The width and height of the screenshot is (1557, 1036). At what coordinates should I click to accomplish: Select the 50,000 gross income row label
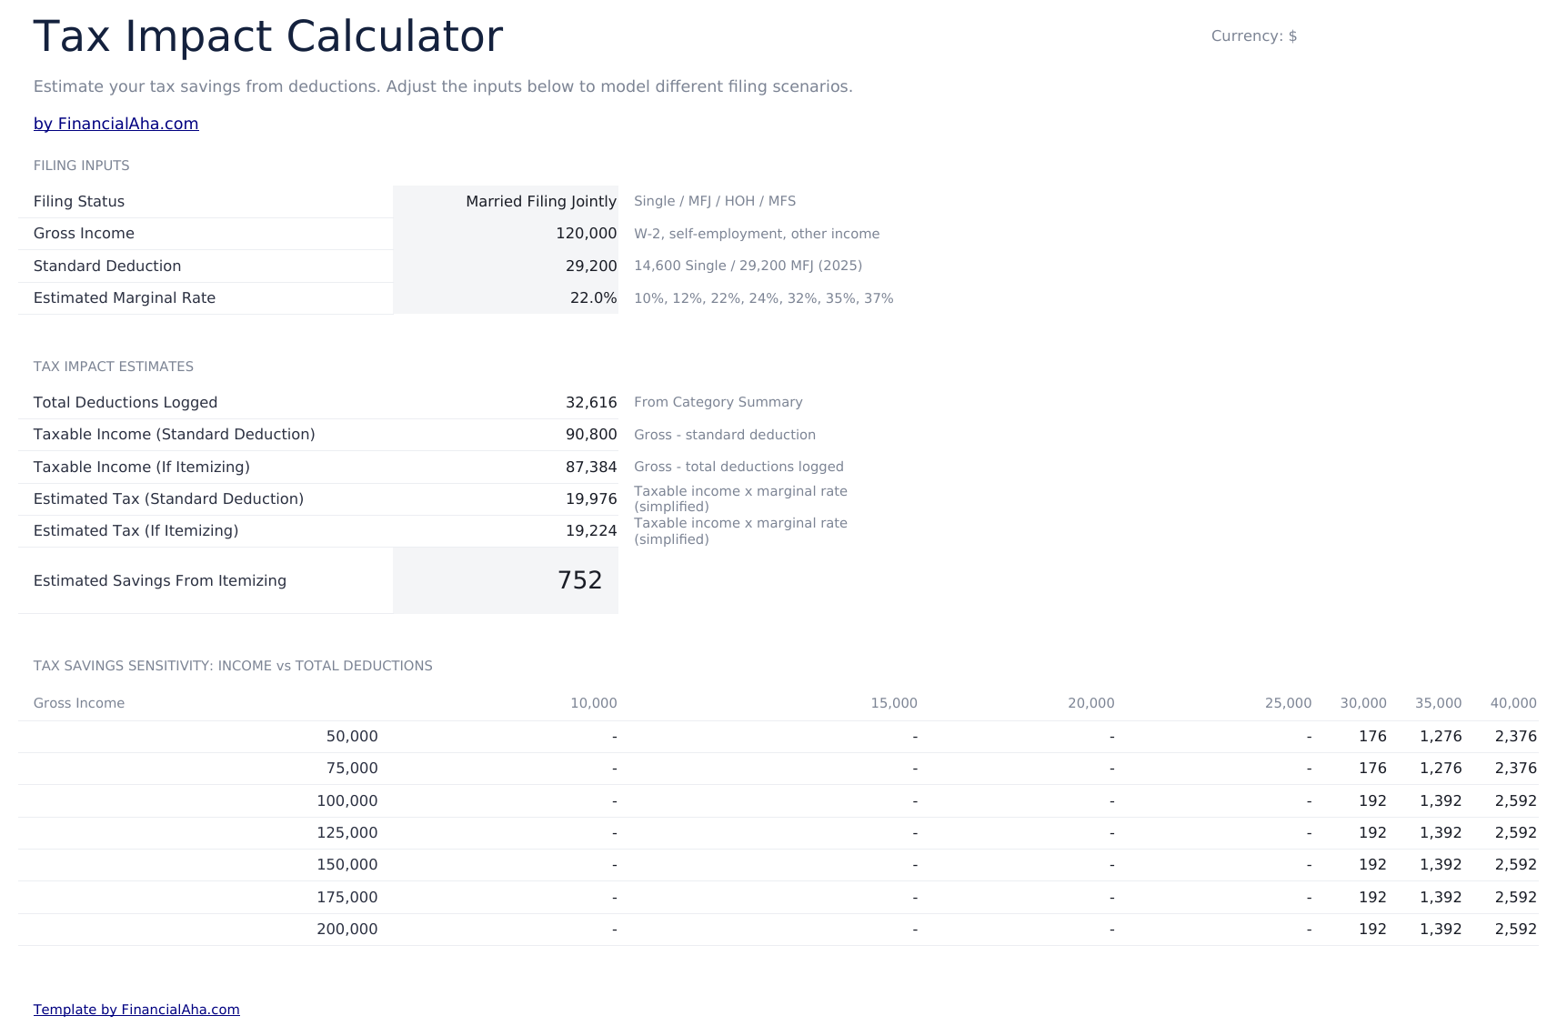[352, 737]
